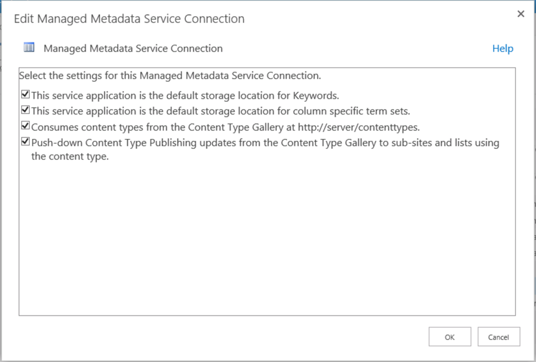The image size is (536, 362).
Task: Close the Edit Managed Metadata dialog with X
Action: tap(521, 14)
